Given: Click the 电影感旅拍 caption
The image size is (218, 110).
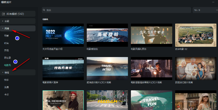Looking at the screenshot, I should coord(92,49).
